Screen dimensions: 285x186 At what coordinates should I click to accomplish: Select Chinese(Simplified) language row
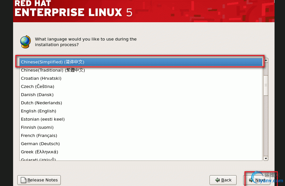[x=141, y=62]
